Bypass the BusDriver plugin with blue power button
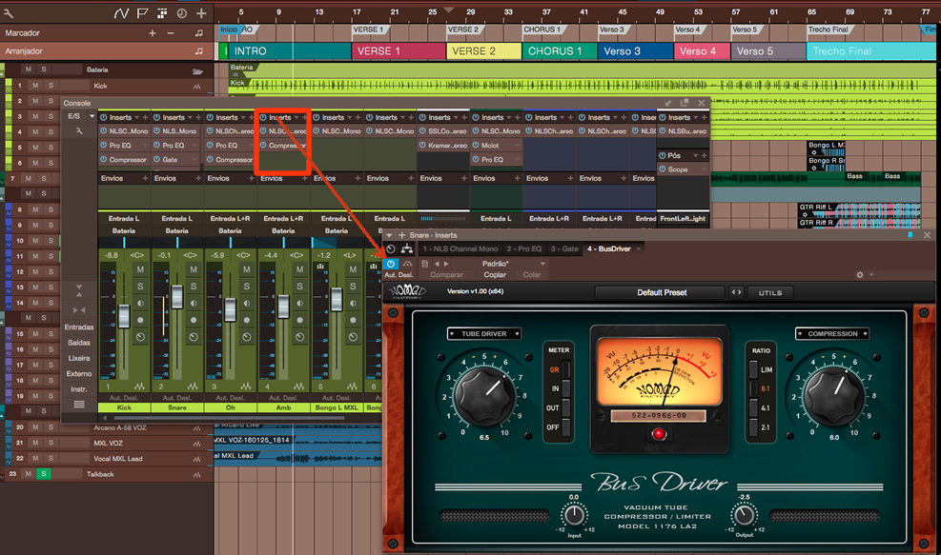Image resolution: width=941 pixels, height=555 pixels. click(x=391, y=264)
